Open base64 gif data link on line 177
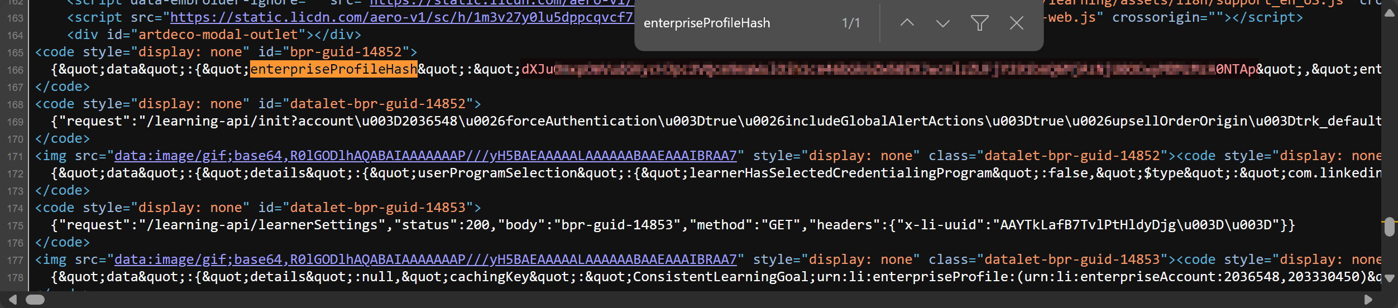This screenshot has width=1398, height=308. coord(425,259)
